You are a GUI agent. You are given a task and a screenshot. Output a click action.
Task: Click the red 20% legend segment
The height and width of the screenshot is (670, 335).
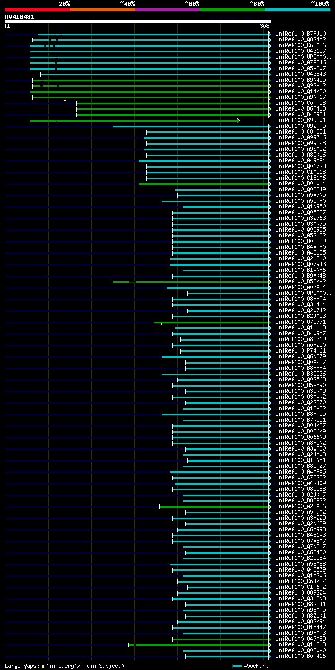(x=37, y=9)
